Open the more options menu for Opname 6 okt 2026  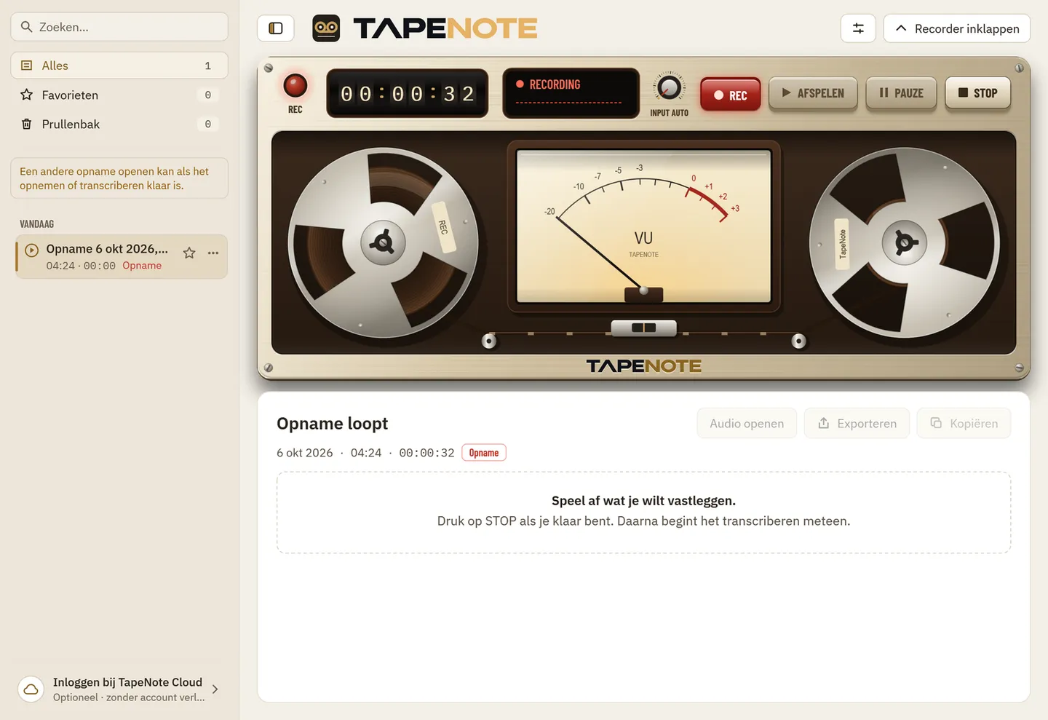pos(213,253)
